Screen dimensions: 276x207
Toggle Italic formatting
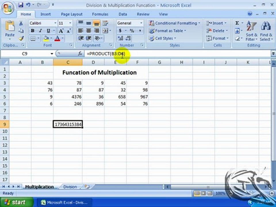pos(40,31)
